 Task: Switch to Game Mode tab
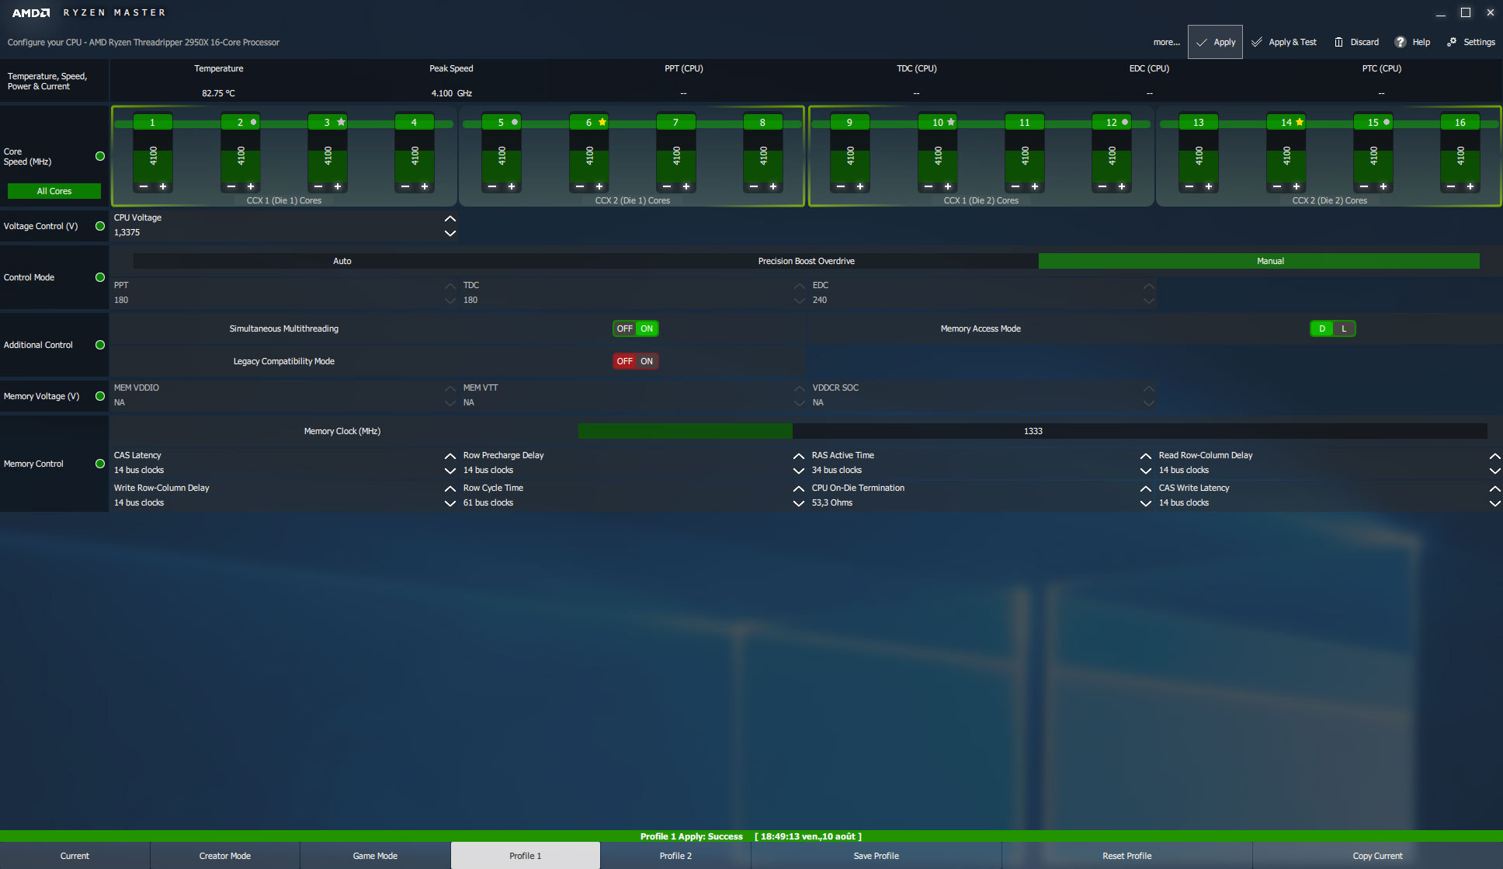pos(375,856)
